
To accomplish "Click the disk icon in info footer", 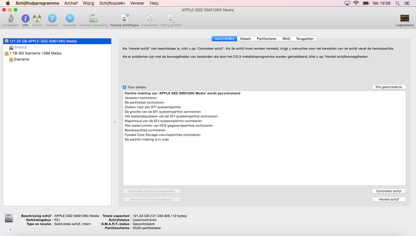I will [9, 218].
